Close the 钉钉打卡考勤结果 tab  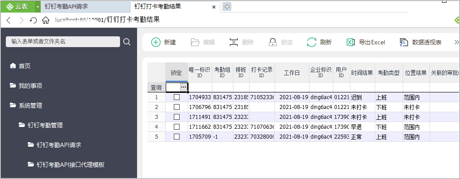214,7
